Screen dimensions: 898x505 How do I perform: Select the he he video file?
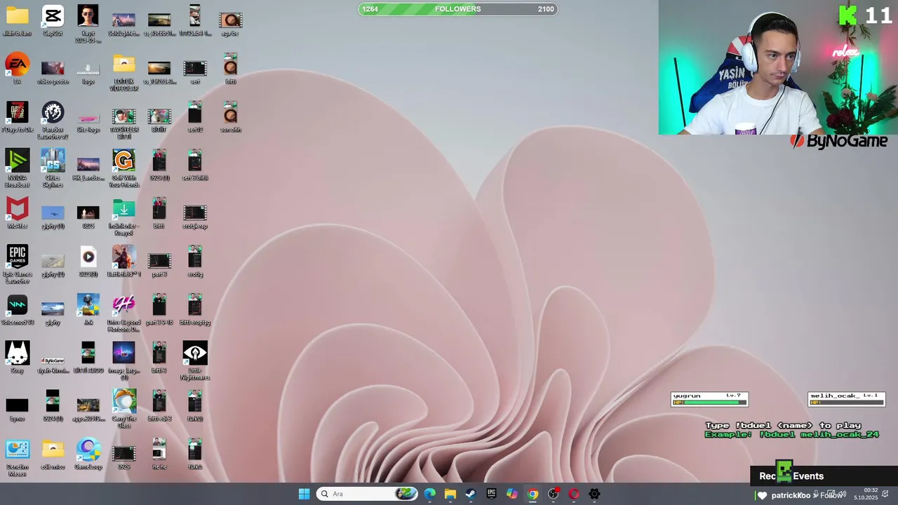coord(159,454)
